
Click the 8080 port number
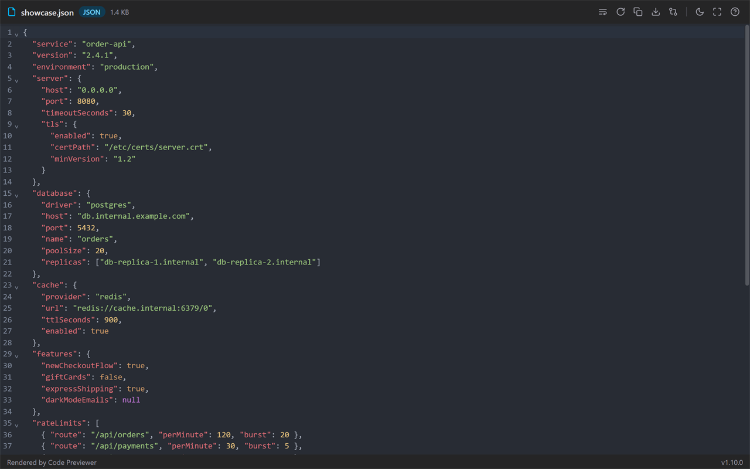(86, 101)
